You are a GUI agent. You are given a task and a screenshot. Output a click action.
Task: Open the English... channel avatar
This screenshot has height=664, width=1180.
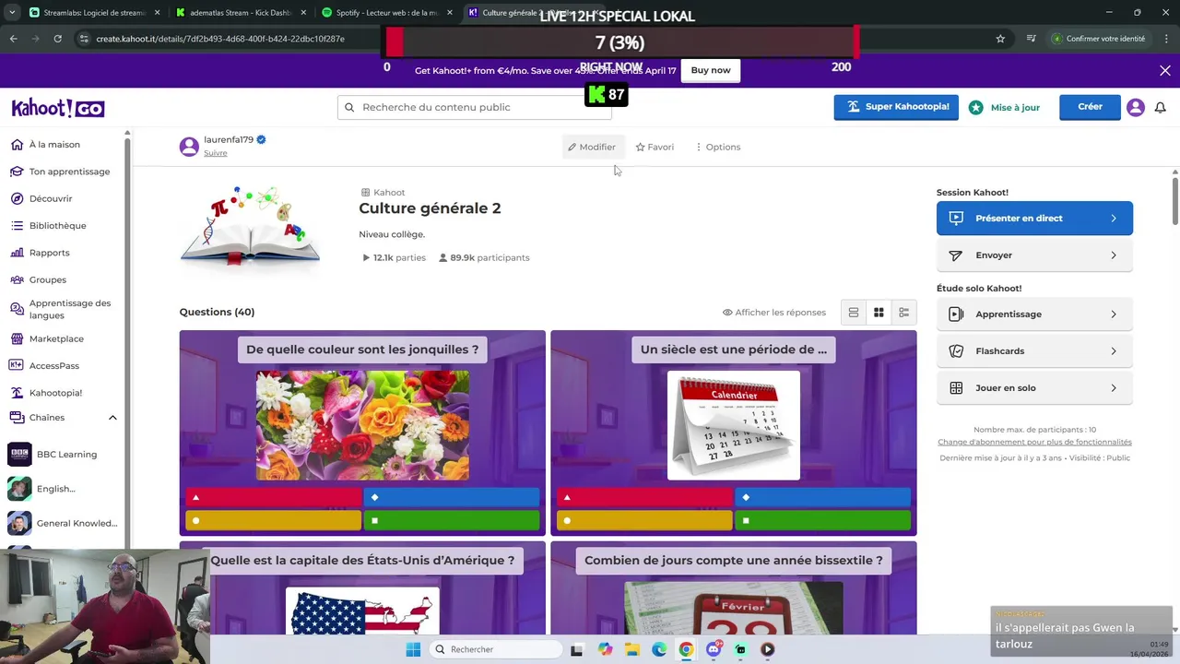[19, 489]
